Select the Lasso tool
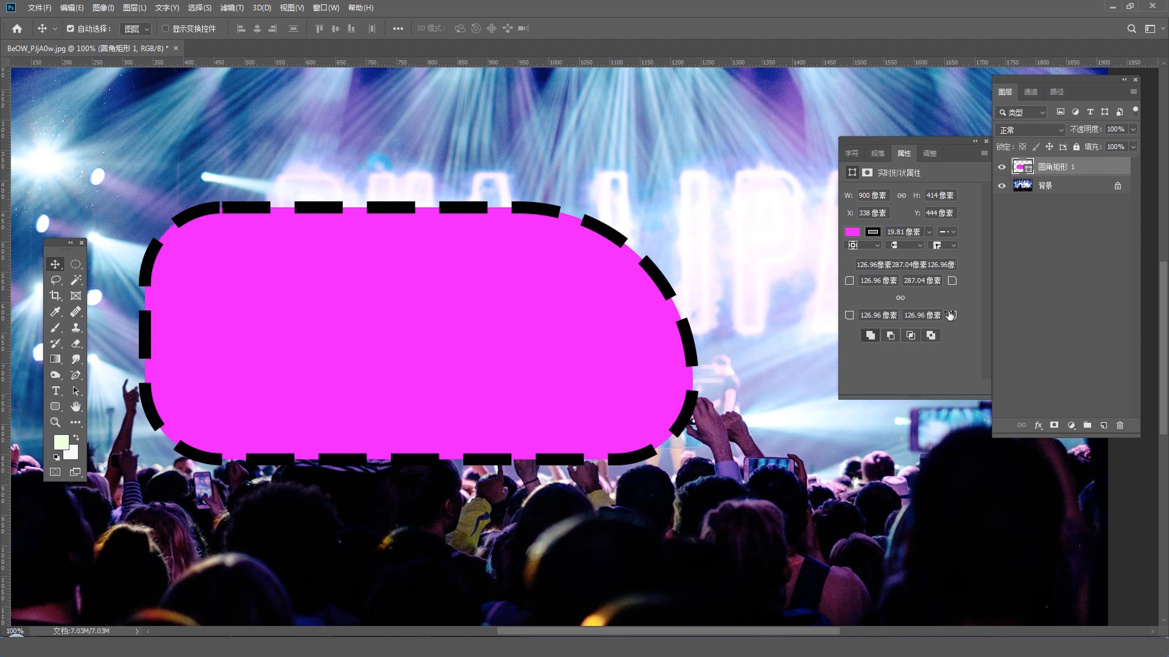 click(x=55, y=280)
